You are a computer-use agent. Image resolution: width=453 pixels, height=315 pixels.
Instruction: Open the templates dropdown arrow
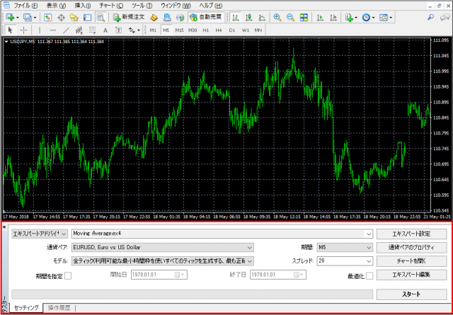click(x=391, y=18)
